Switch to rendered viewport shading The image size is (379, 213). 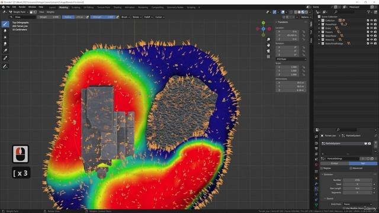click(307, 12)
